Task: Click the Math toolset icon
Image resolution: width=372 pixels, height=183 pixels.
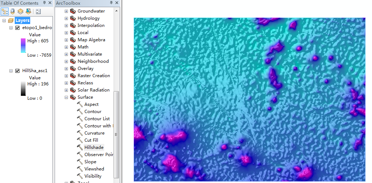Action: click(73, 47)
